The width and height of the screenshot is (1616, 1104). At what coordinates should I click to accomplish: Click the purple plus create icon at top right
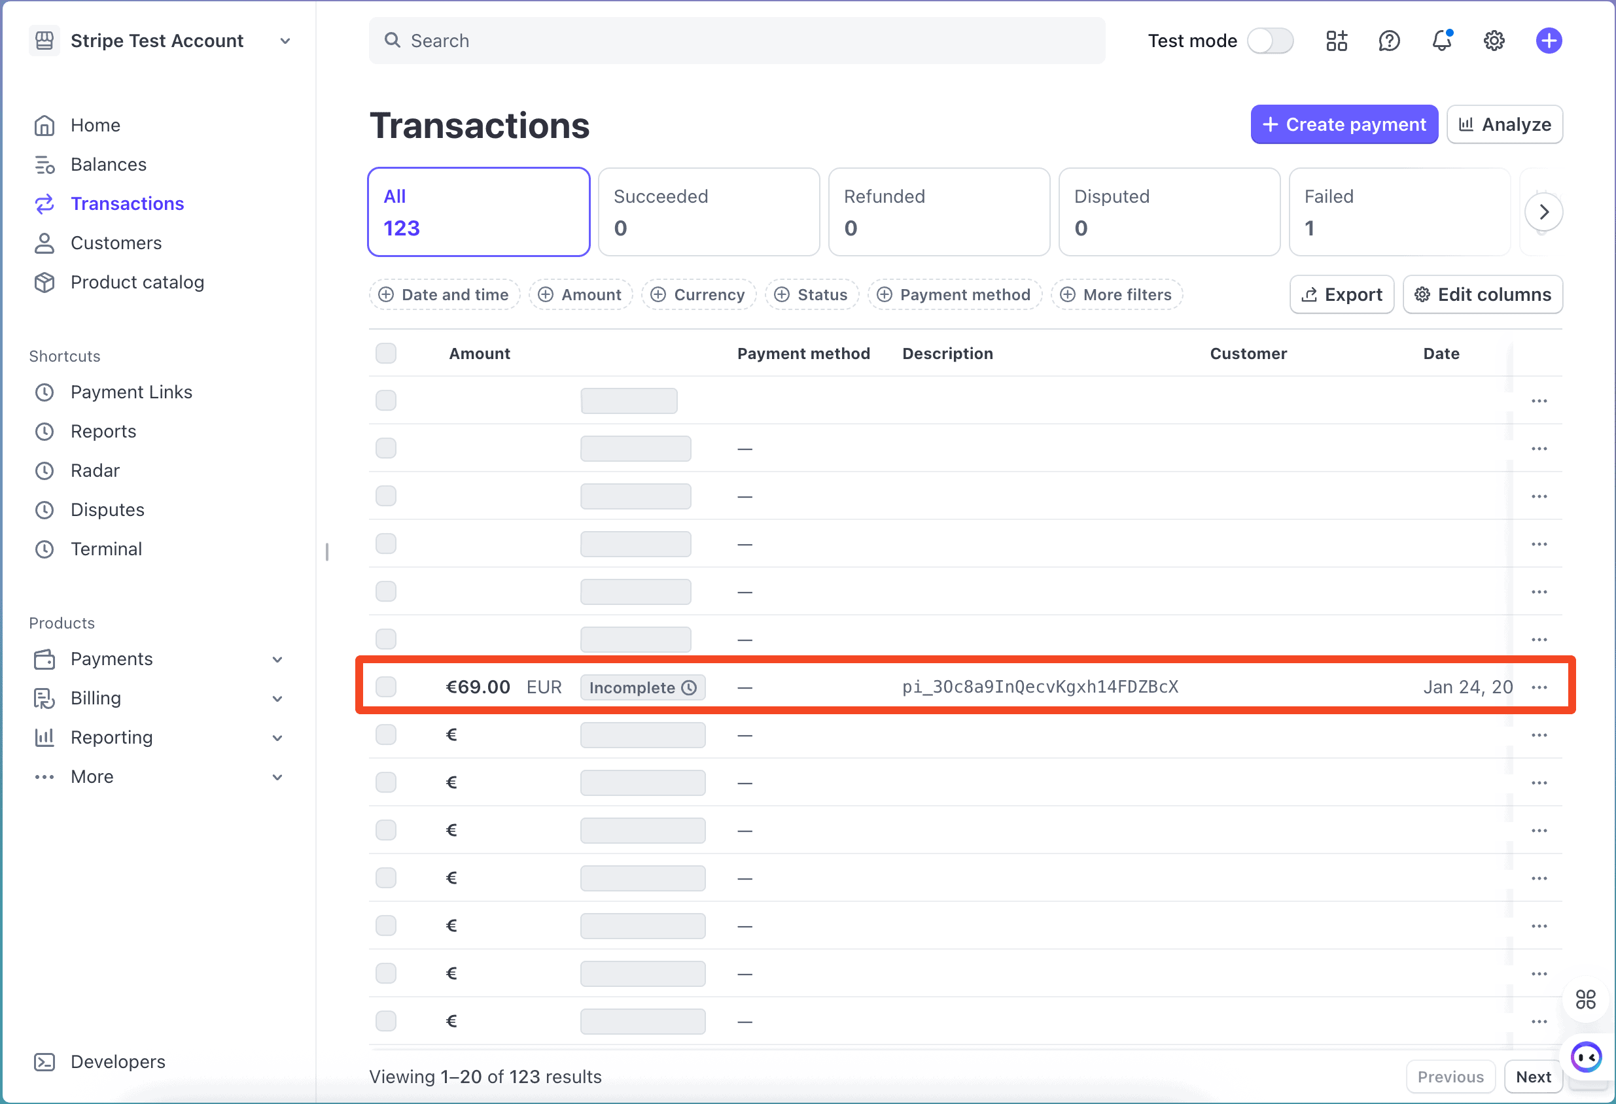click(x=1549, y=41)
